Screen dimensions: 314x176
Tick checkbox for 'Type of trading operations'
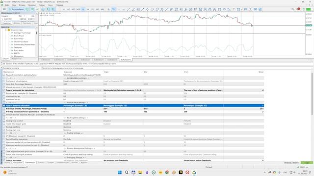pos(4,139)
